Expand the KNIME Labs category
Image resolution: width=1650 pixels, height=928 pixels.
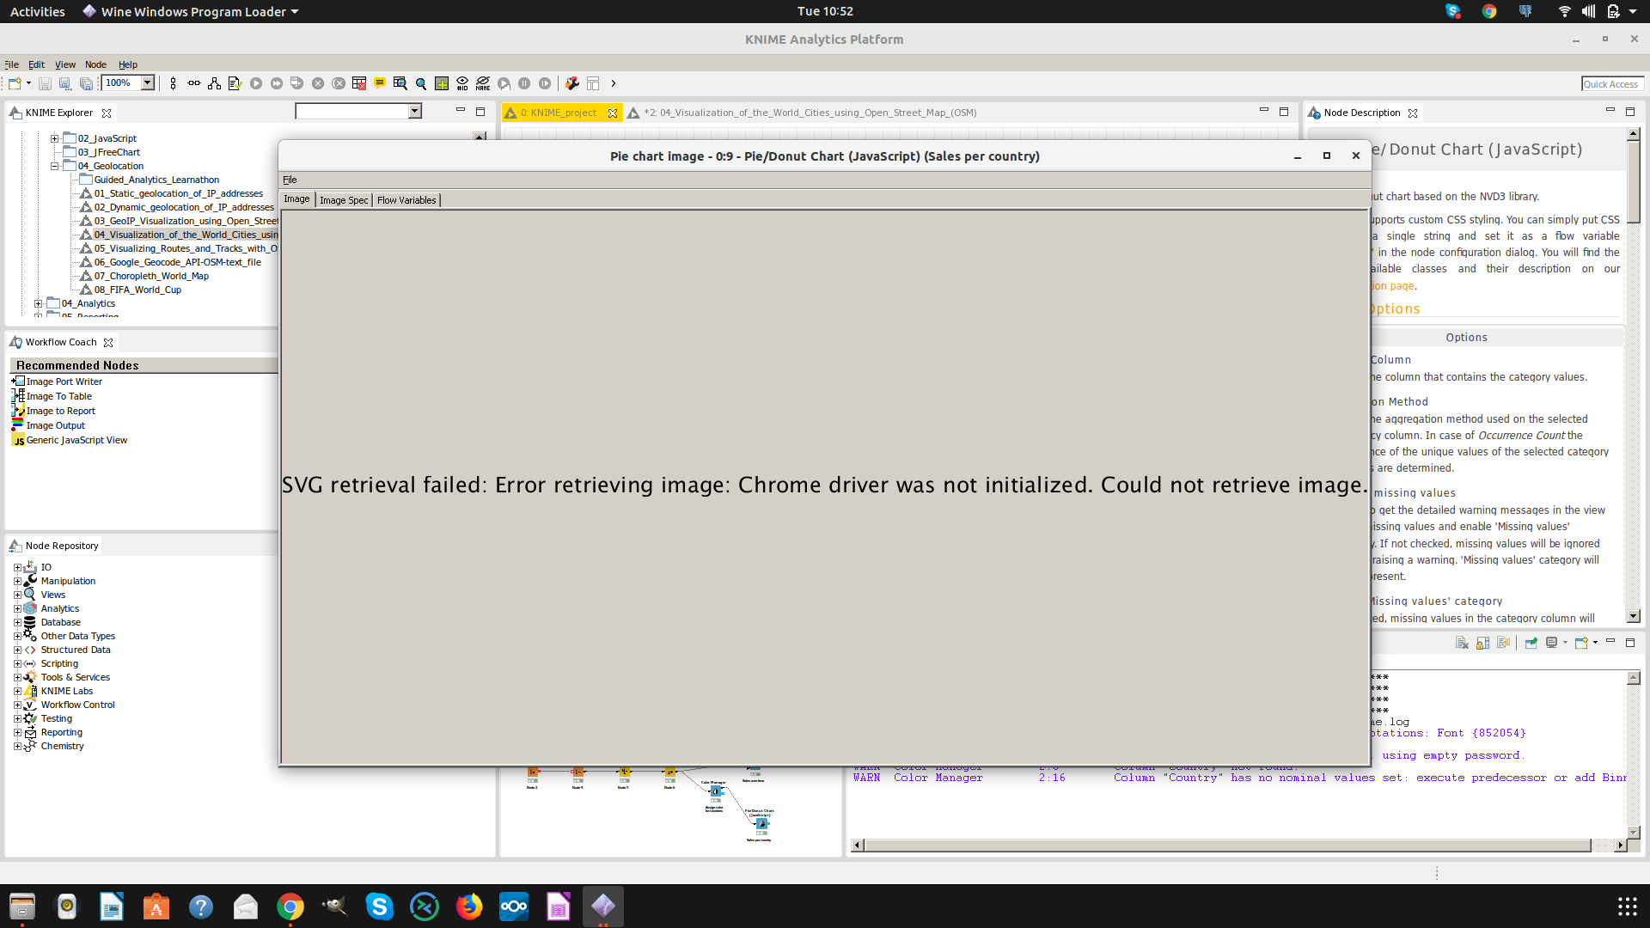(x=17, y=691)
